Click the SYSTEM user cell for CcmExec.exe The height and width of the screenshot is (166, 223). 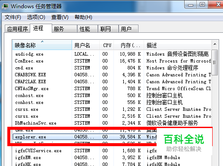click(x=82, y=61)
